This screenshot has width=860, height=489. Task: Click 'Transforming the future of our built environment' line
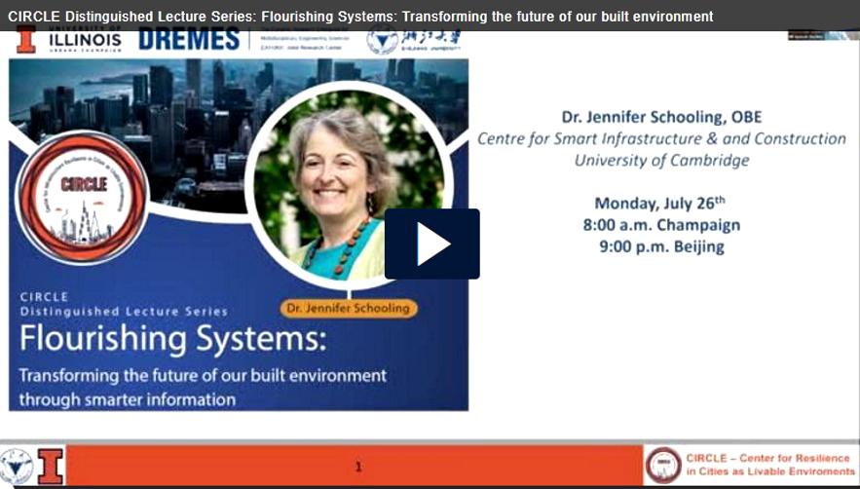pyautogui.click(x=203, y=376)
